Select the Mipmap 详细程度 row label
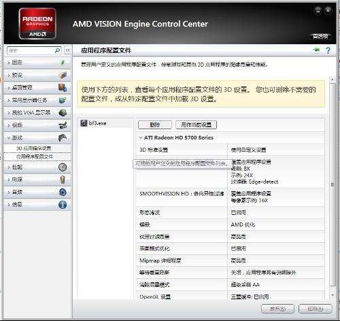The height and width of the screenshot is (321, 340). click(160, 260)
